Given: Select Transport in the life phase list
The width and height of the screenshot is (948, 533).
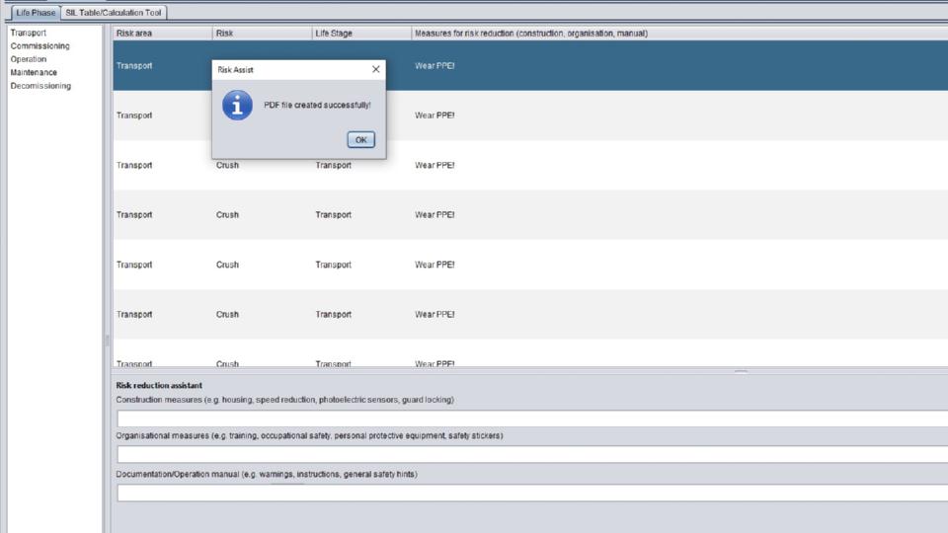Looking at the screenshot, I should click(28, 33).
